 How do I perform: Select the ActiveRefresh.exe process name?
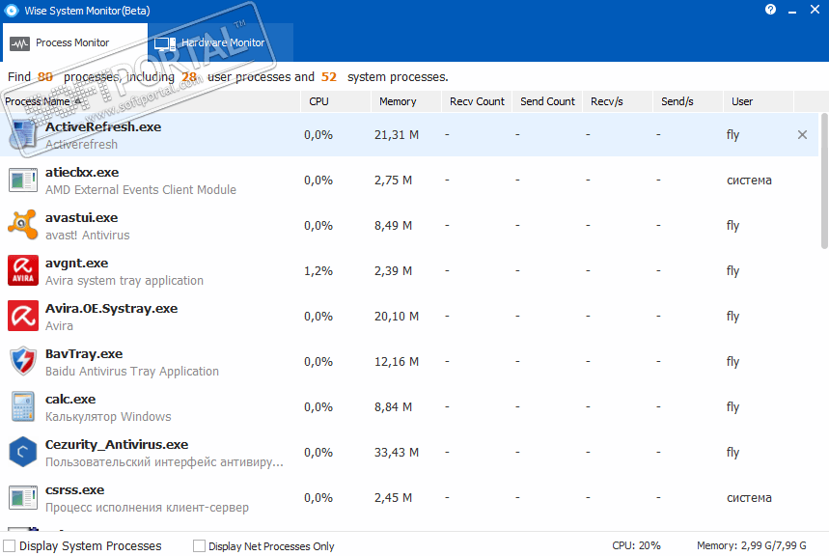click(x=103, y=127)
